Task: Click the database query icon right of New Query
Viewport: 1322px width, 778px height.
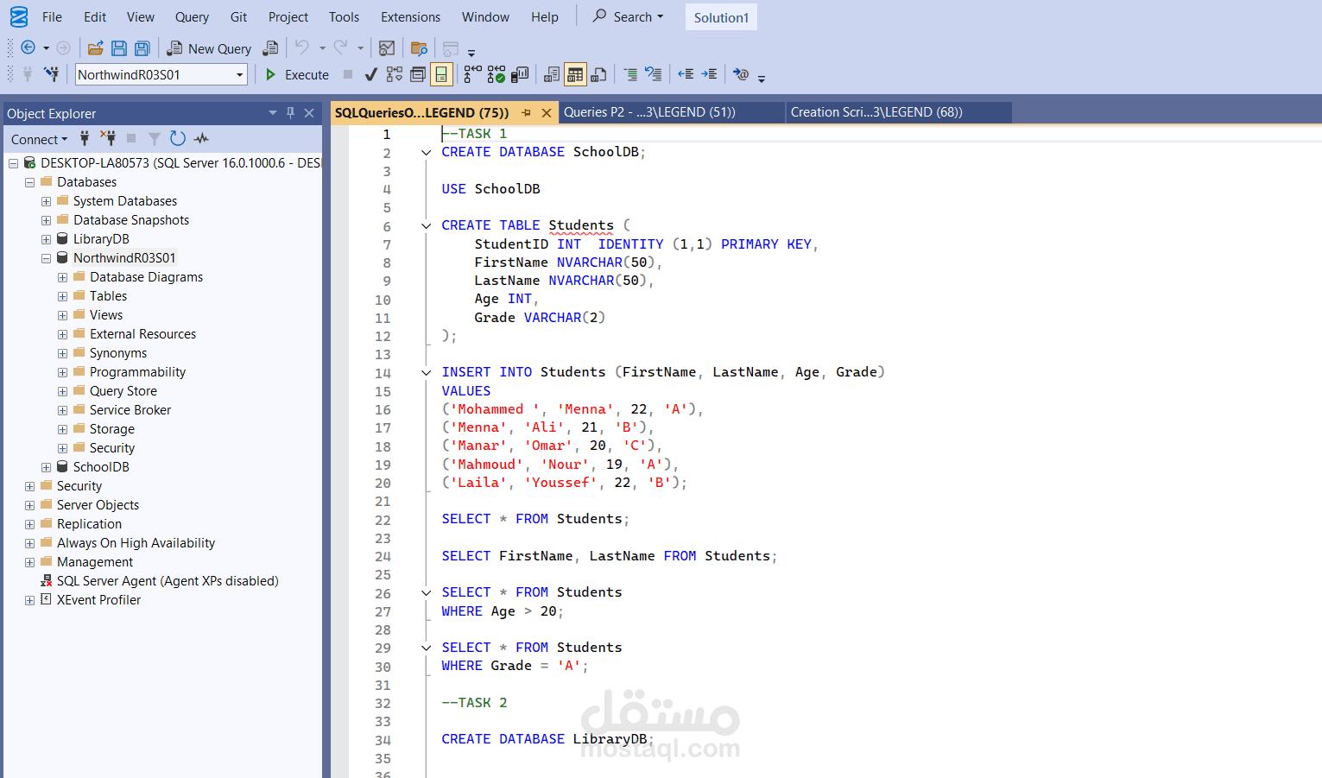Action: [x=270, y=48]
